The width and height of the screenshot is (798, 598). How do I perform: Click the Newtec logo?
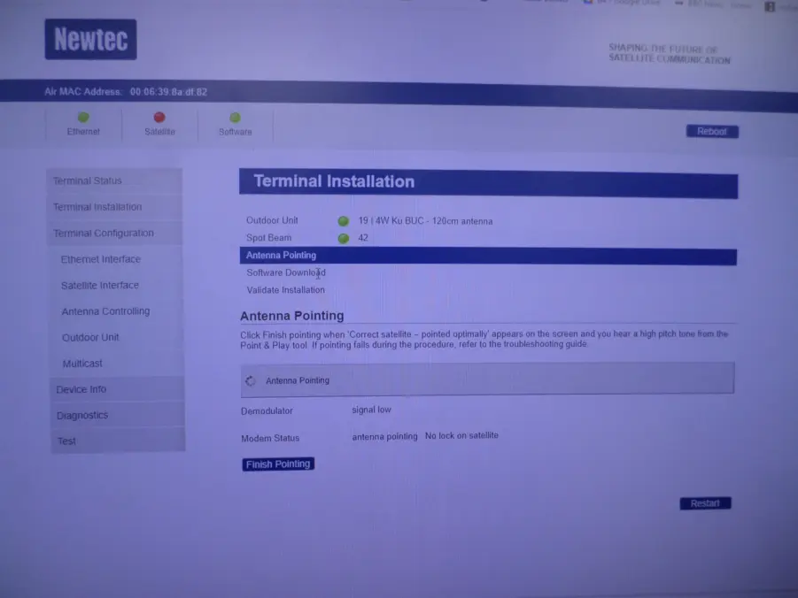click(x=90, y=40)
